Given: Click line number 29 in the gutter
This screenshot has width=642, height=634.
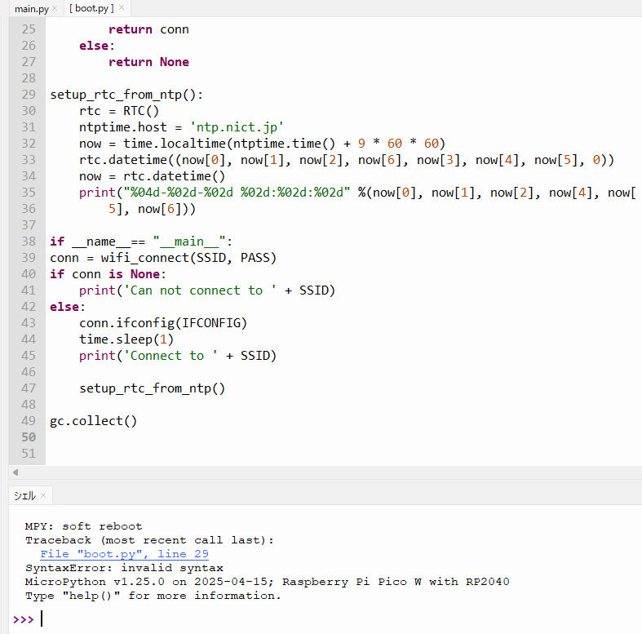Looking at the screenshot, I should [x=29, y=95].
